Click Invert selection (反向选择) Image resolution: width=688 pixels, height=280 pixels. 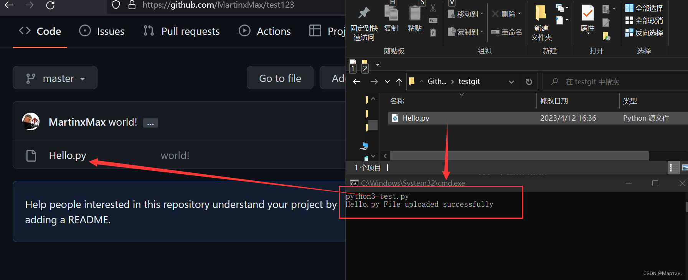[x=644, y=33]
